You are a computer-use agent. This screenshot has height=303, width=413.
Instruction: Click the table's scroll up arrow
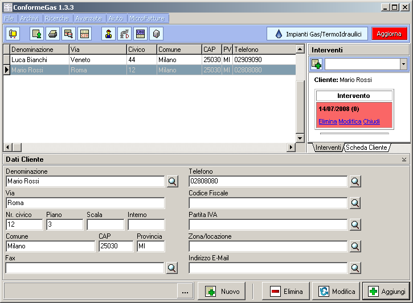(x=300, y=49)
